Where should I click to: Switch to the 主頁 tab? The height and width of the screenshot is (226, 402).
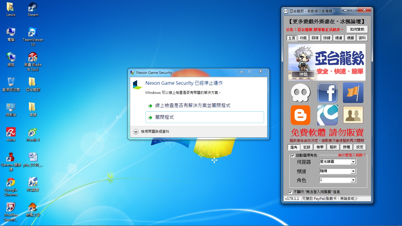(292, 38)
